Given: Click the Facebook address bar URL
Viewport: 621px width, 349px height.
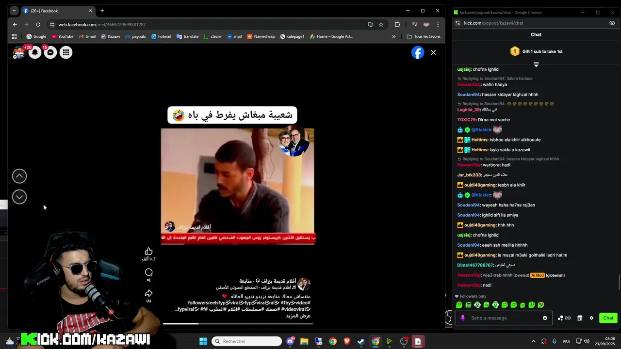Looking at the screenshot, I should pyautogui.click(x=102, y=24).
